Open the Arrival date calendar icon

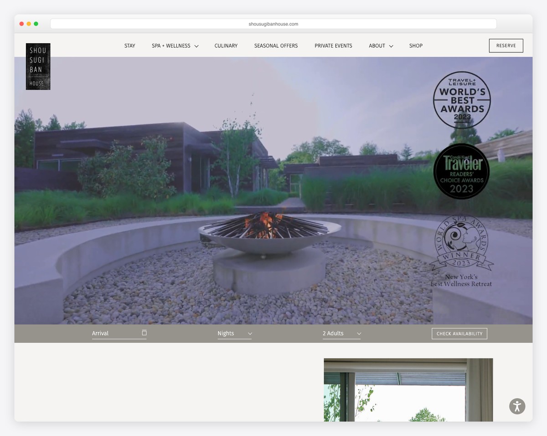tap(144, 333)
